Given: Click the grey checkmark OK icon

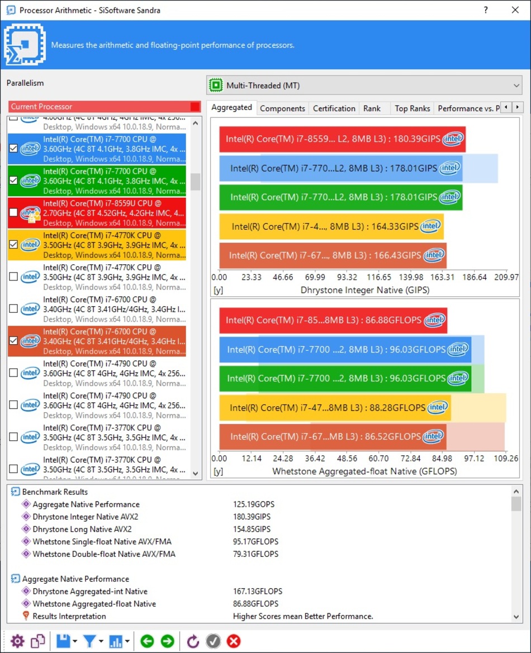Looking at the screenshot, I should (x=214, y=641).
